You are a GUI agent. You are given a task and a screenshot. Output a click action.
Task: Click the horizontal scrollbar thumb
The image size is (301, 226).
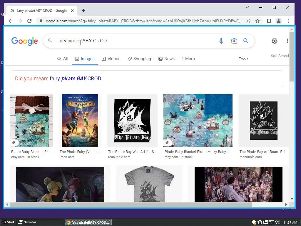coord(131,205)
